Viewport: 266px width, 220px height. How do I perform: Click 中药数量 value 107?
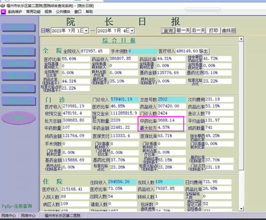tap(77, 127)
